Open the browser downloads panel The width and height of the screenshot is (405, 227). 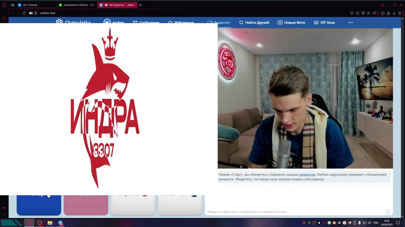(x=394, y=13)
